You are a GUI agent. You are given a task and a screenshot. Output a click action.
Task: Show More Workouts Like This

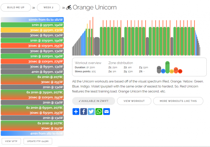coord(178,101)
